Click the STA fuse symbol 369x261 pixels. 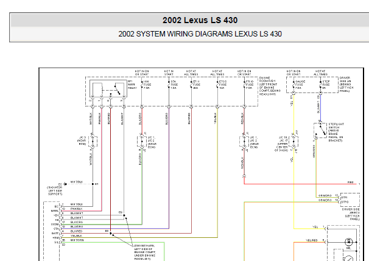click(x=169, y=85)
